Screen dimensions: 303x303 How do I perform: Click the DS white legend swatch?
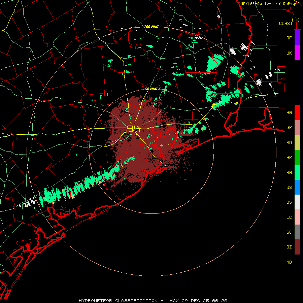[x=297, y=202]
